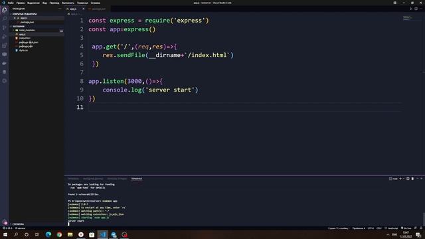Open Windows Start menu
425x239 pixels.
[x=5, y=234]
